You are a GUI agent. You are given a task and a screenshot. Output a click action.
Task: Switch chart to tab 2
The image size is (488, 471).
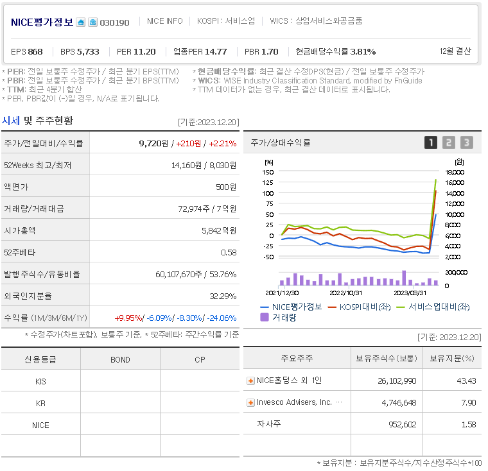coord(449,142)
